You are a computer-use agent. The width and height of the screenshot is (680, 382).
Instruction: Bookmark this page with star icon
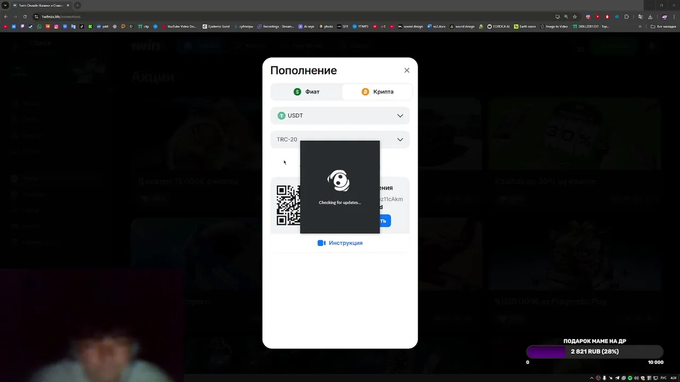tap(575, 16)
